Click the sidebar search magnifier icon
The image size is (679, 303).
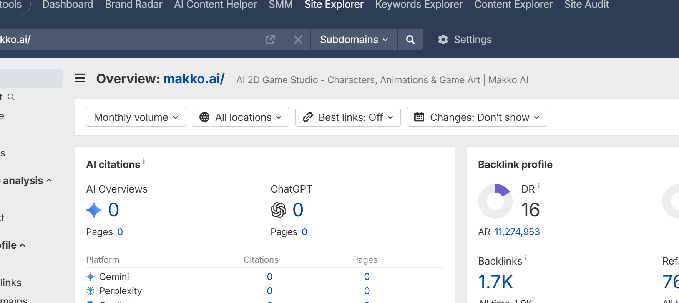coord(11,97)
